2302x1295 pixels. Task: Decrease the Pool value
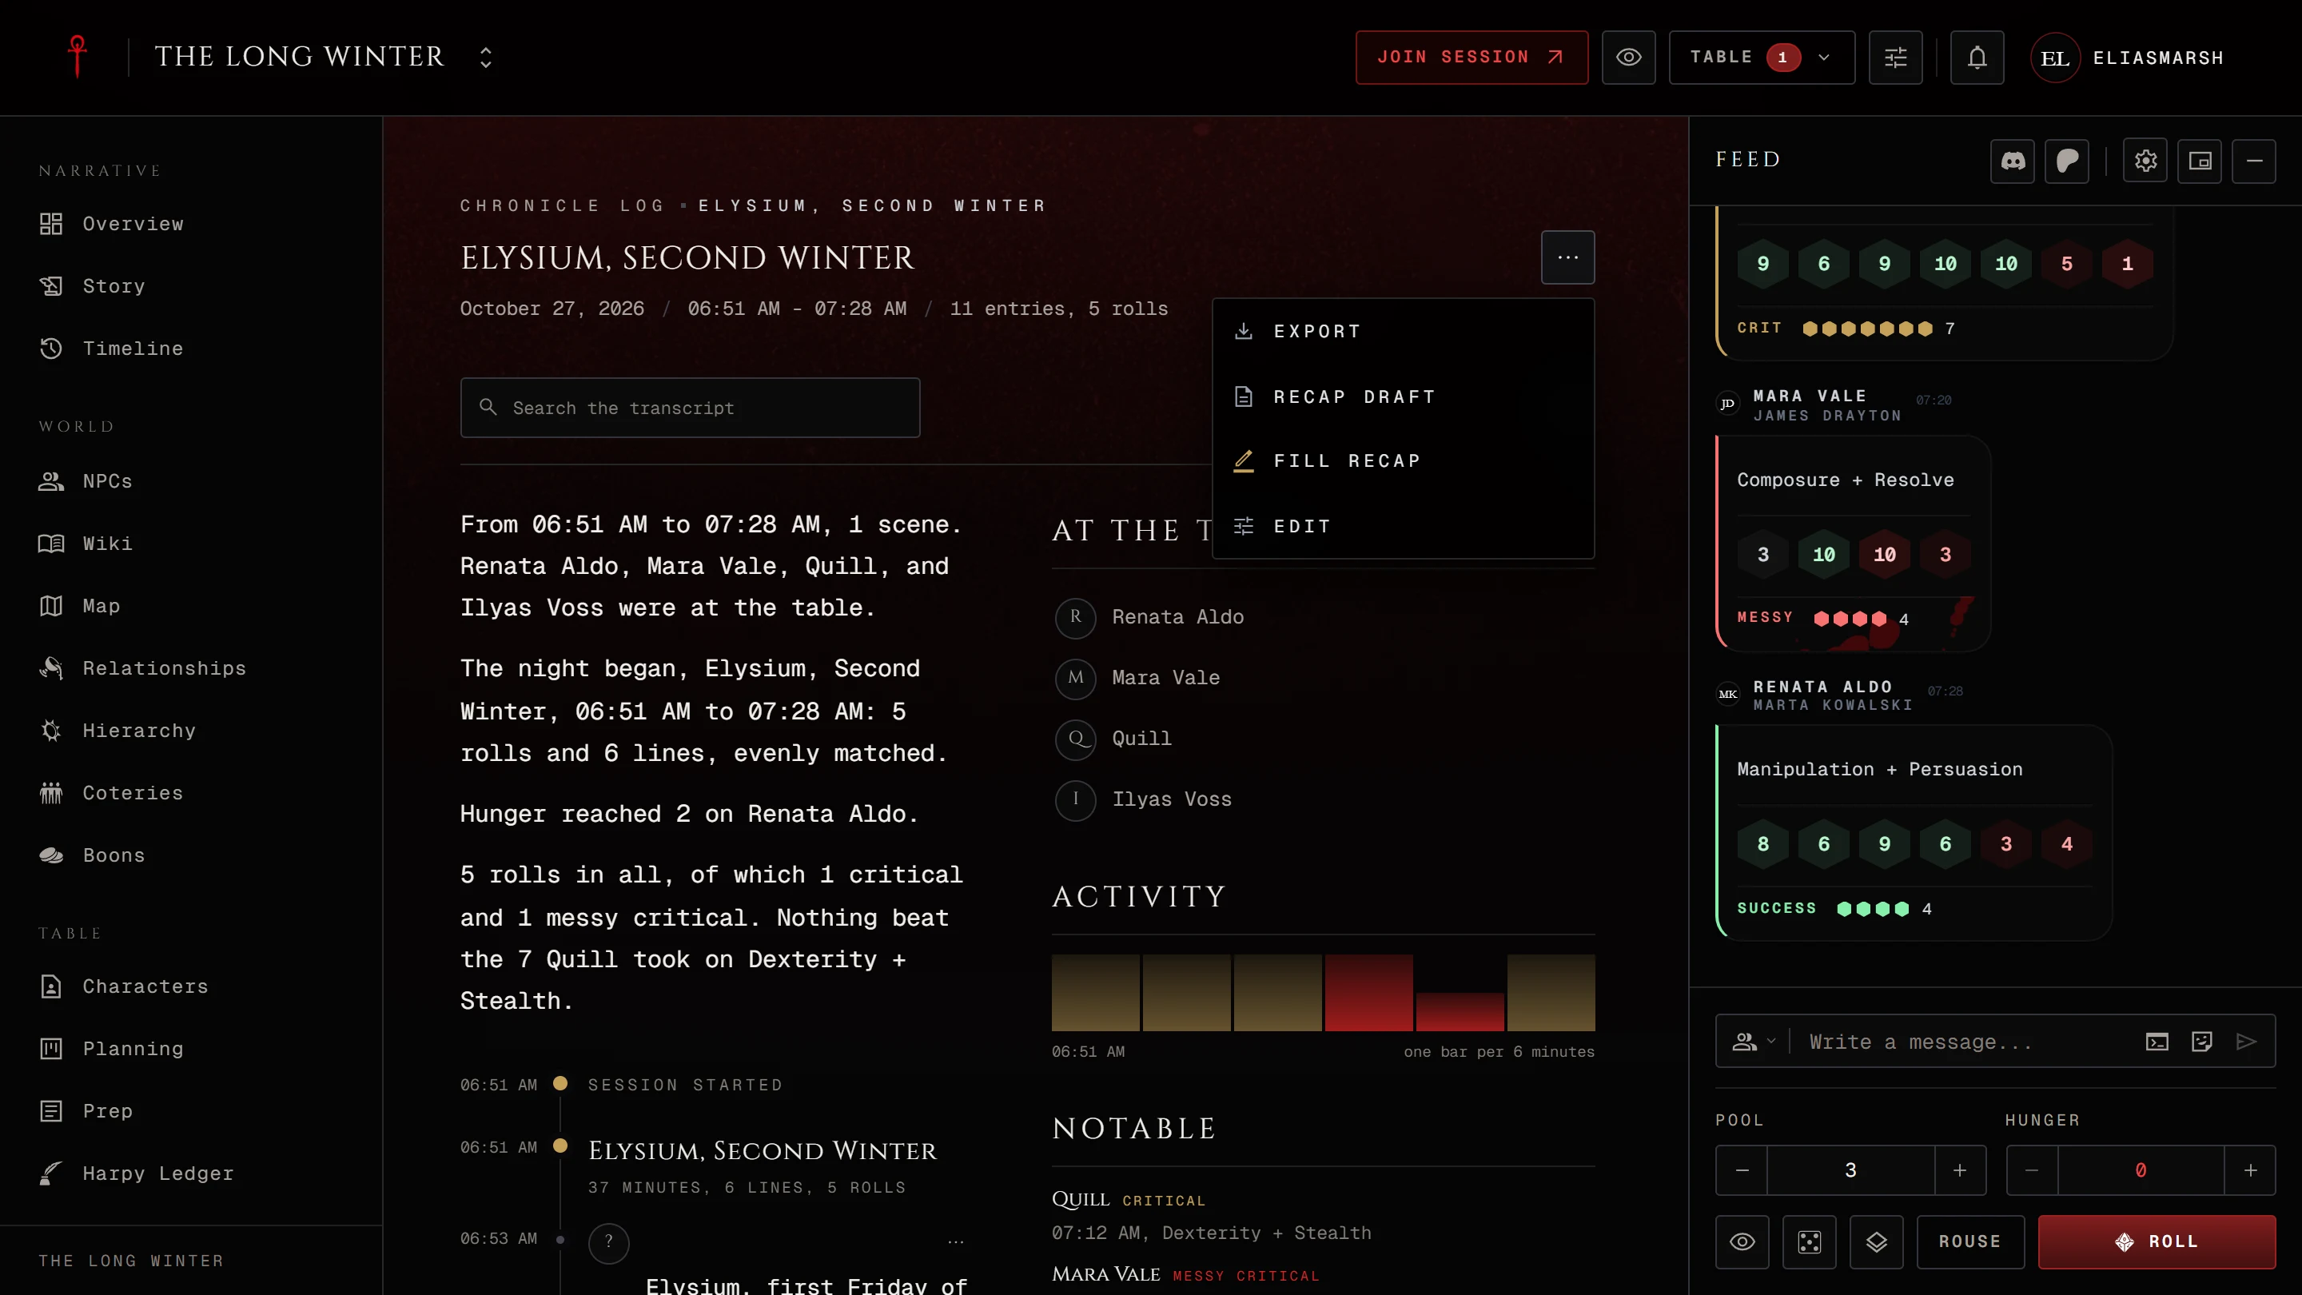[x=1742, y=1171]
